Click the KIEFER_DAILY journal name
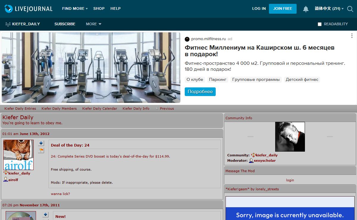 26,24
